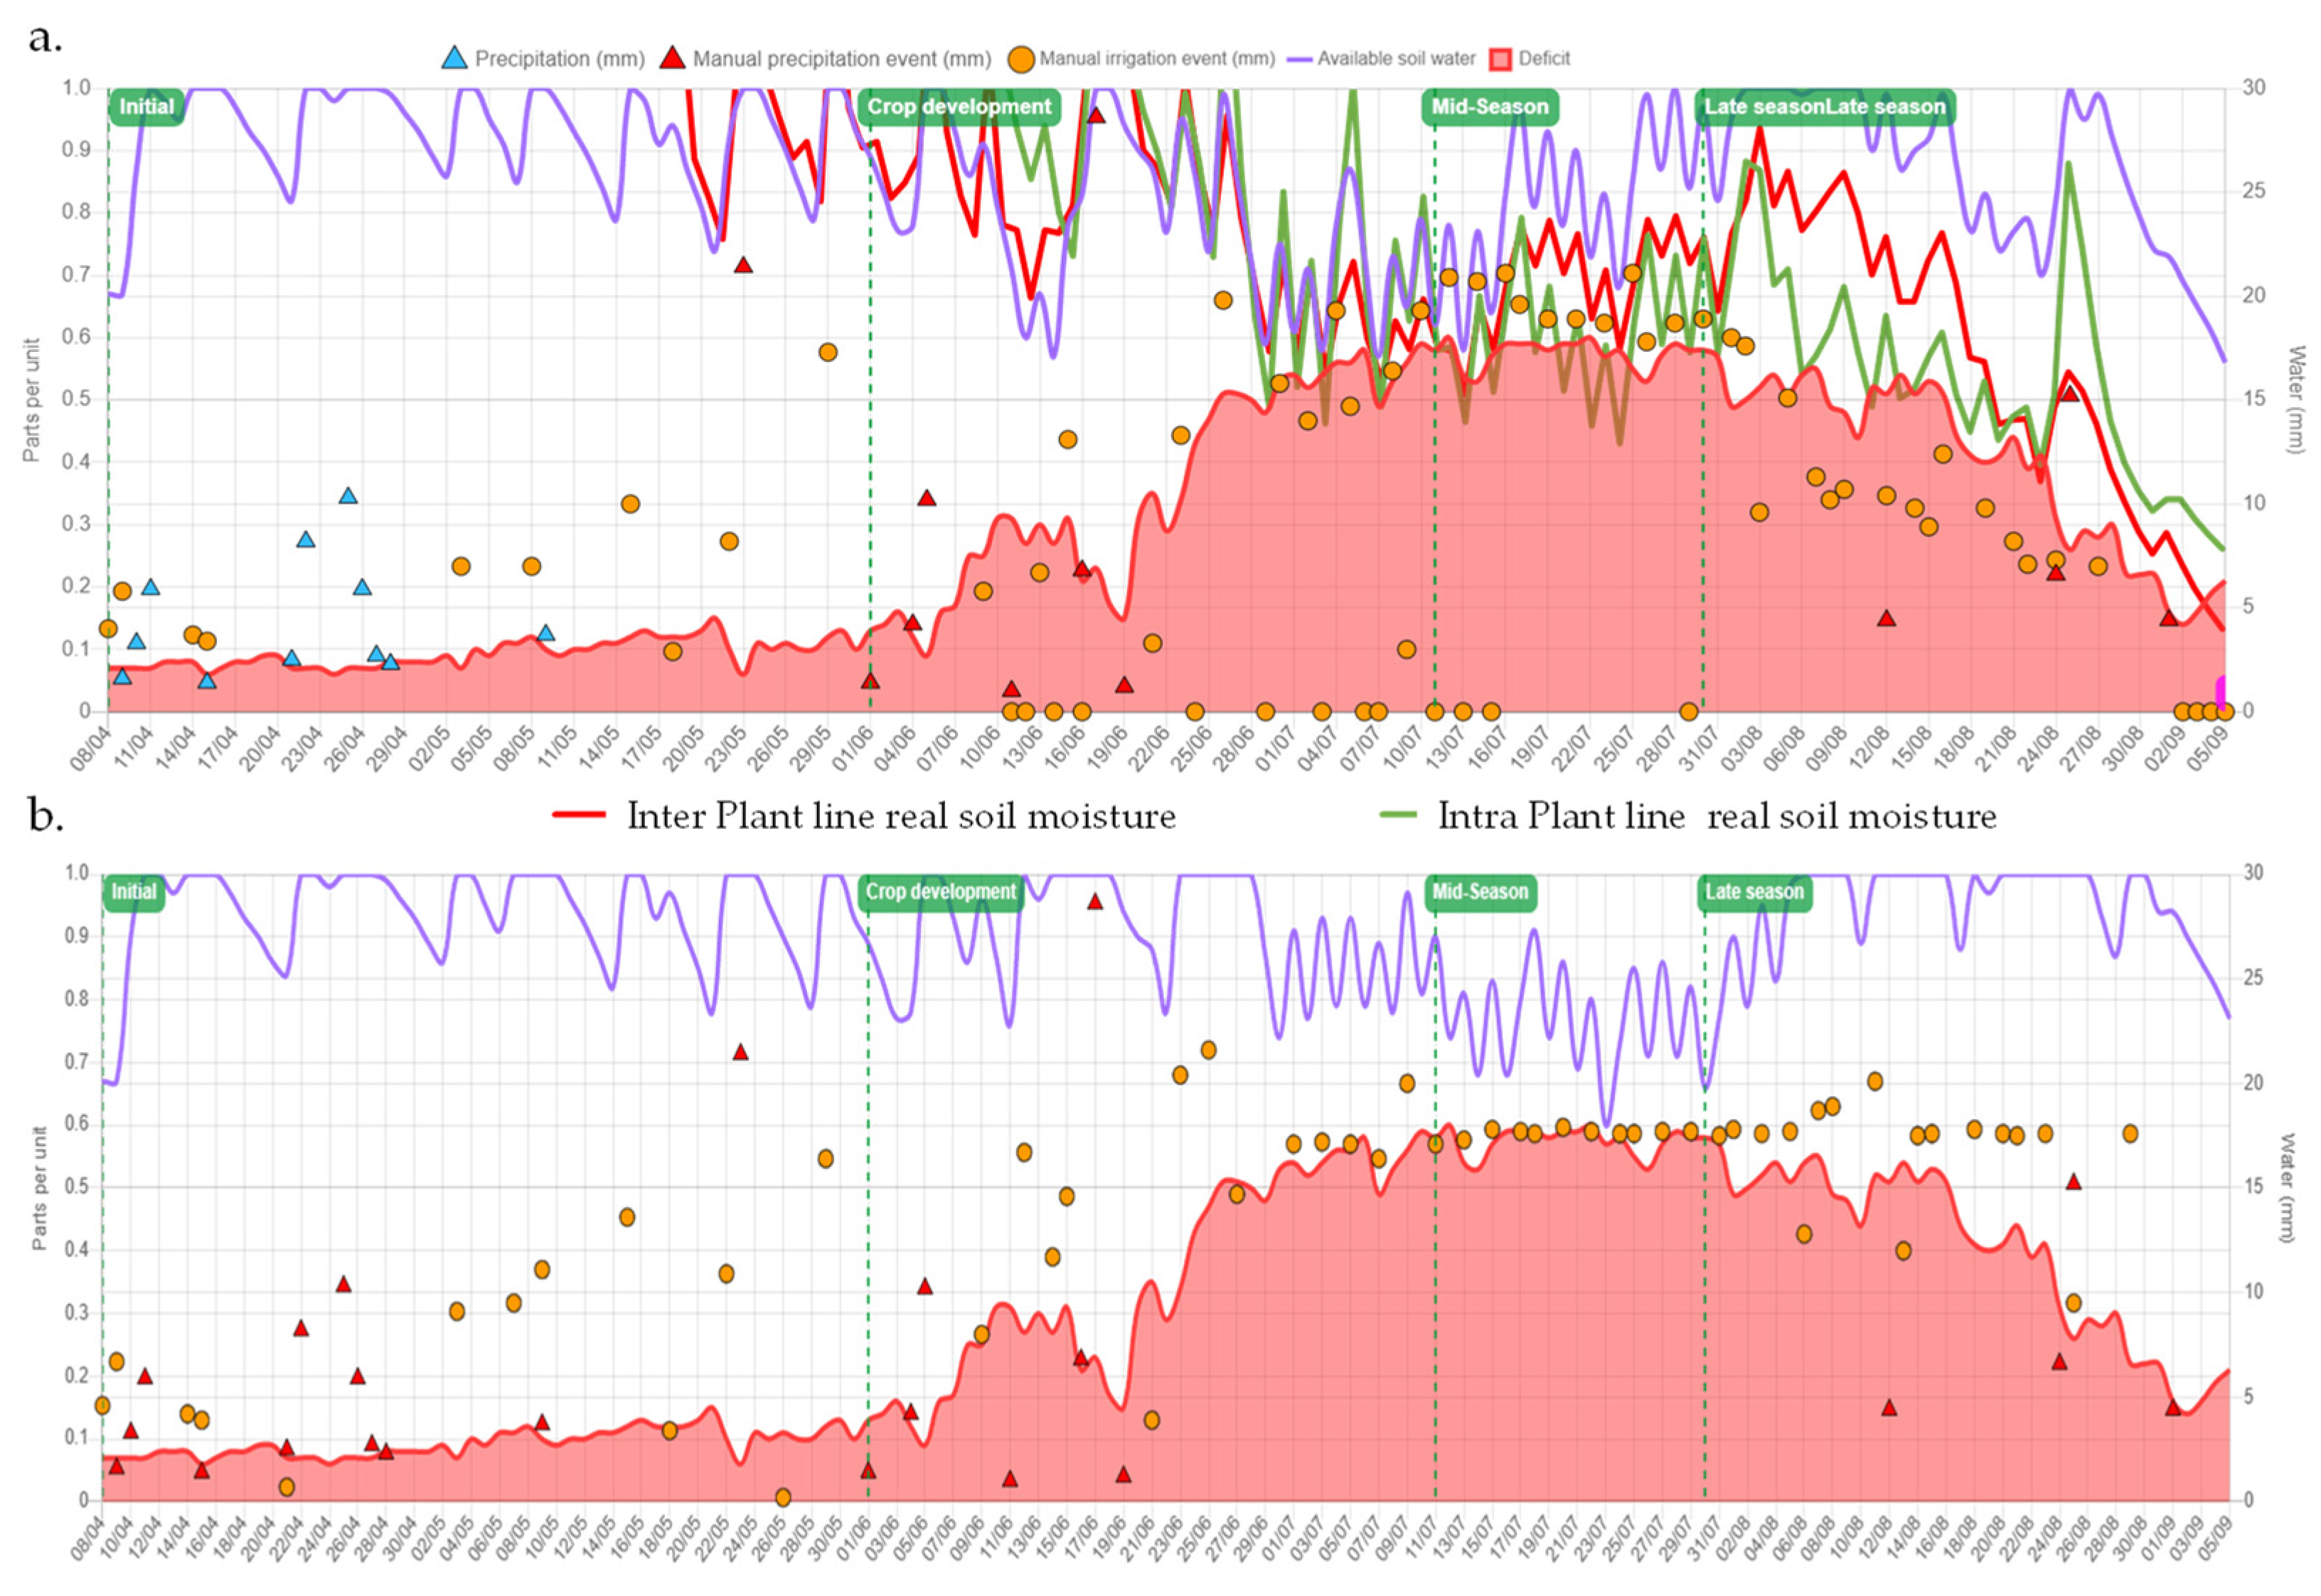Click the pink Deficit legend square

pyautogui.click(x=1501, y=59)
